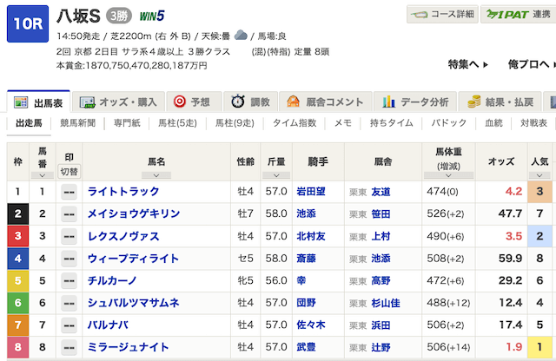556x361 pixels.
Task: Open コース詳細 via the track icon
Action: [419, 15]
